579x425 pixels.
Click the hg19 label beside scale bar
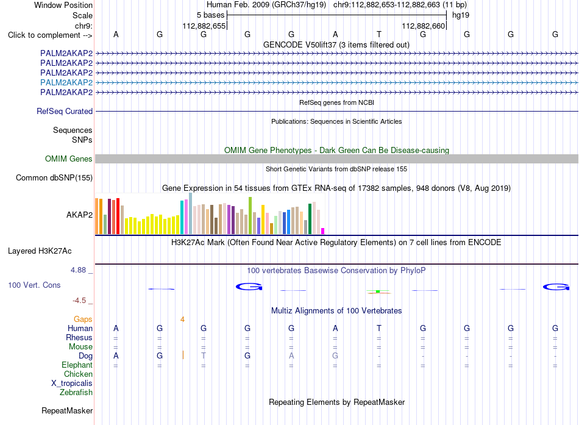[461, 15]
